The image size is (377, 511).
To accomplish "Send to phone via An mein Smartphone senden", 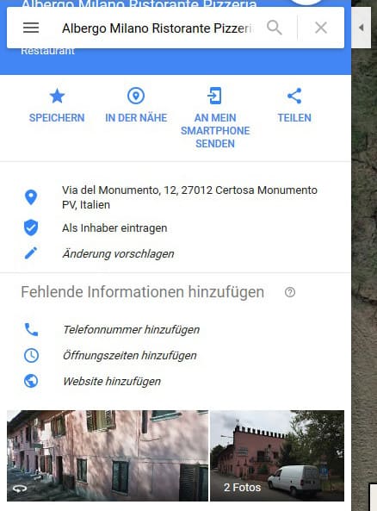I will point(215,118).
